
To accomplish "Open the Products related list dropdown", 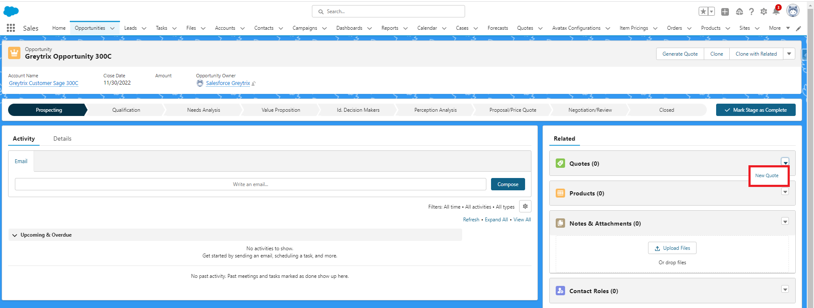I will pos(785,192).
